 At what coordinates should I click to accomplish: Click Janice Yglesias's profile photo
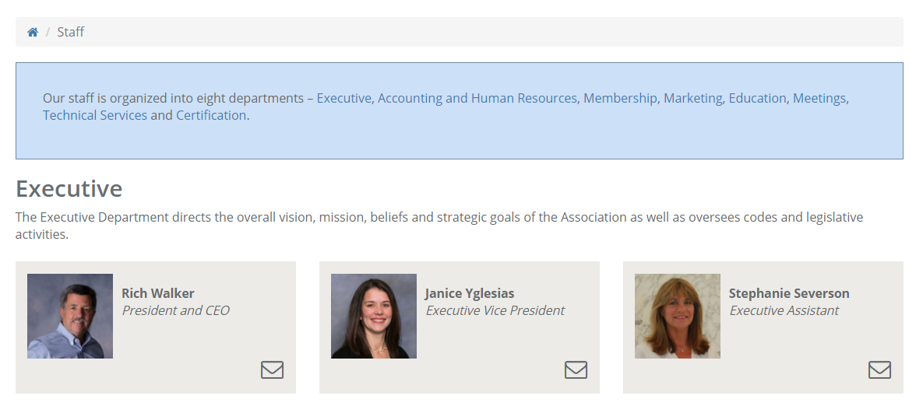374,316
